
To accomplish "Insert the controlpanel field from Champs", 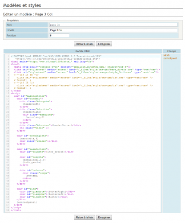I will click(x=170, y=58).
